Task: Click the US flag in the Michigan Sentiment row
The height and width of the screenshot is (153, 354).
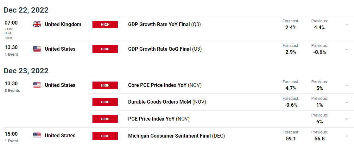Action: [x=37, y=135]
